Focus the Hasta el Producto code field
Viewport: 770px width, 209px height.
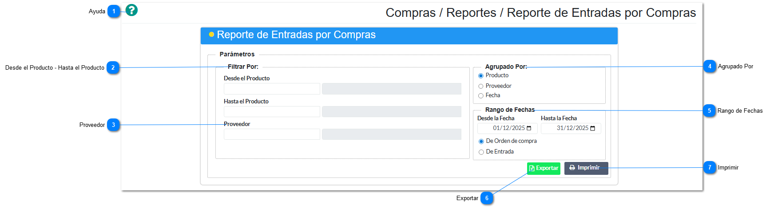(272, 111)
